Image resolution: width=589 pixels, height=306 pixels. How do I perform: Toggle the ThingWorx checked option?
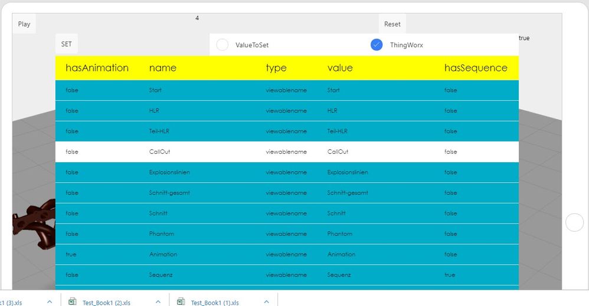[x=377, y=45]
